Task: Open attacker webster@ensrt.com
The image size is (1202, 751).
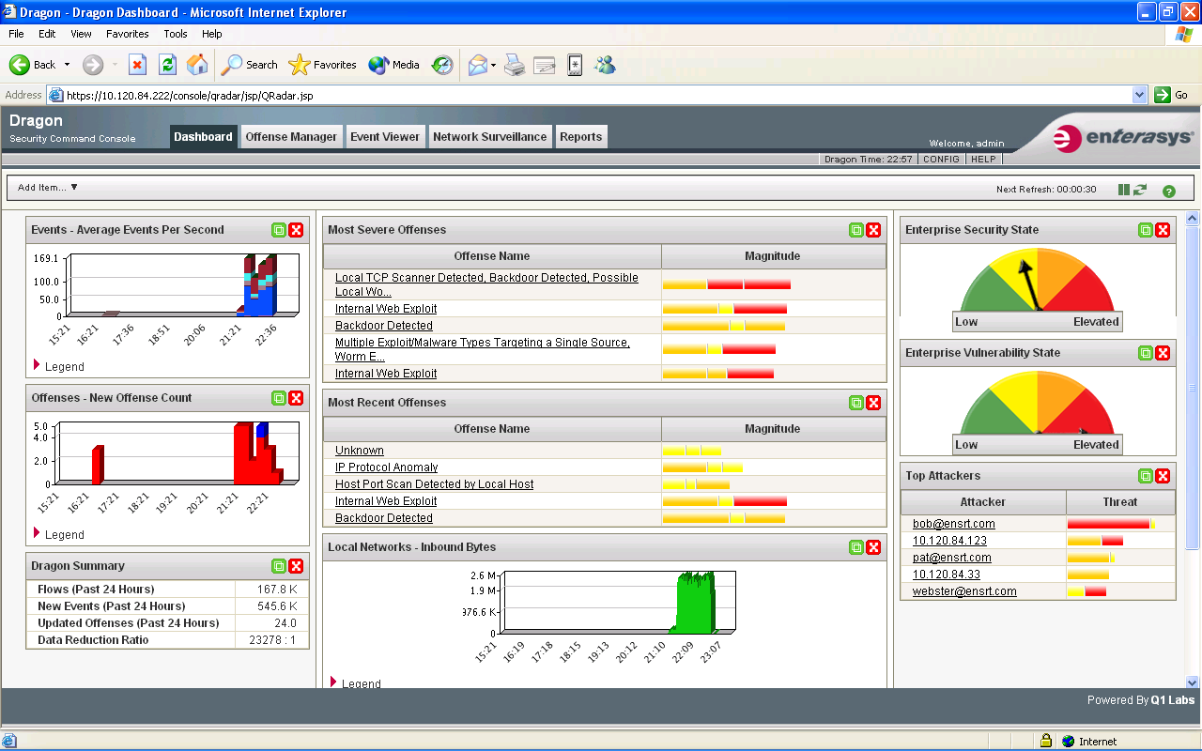Action: (964, 591)
